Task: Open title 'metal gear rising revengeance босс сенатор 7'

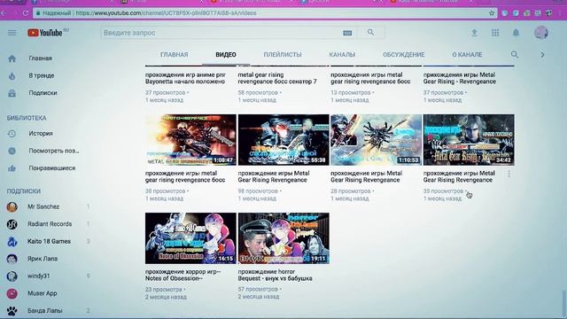Action: coord(277,79)
